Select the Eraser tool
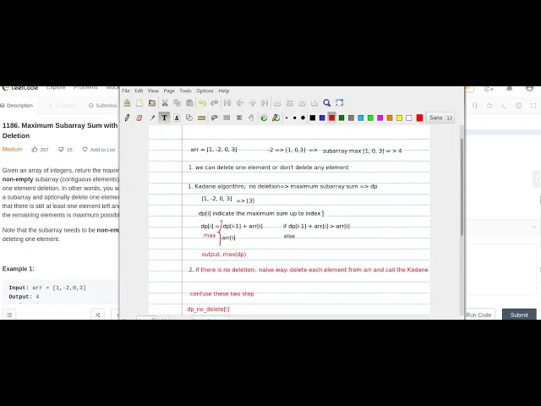Screen dimensions: 541x406 tap(139, 118)
